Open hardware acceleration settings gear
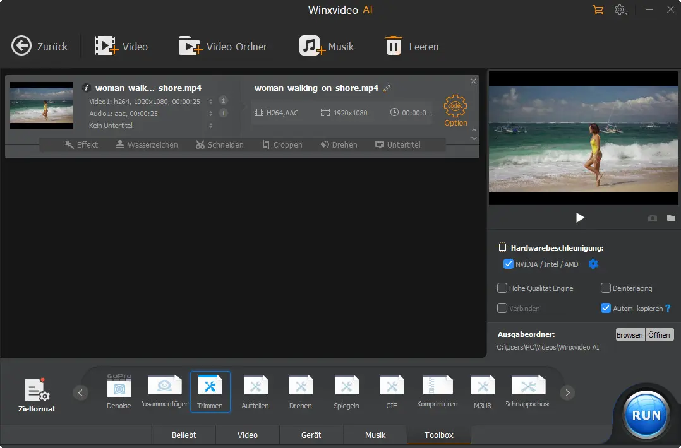The width and height of the screenshot is (681, 448). tap(593, 264)
